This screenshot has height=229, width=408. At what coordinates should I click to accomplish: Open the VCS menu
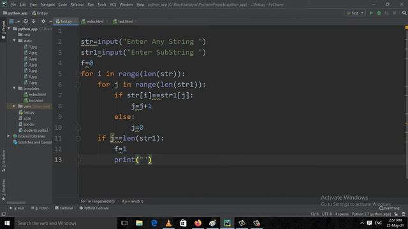(x=113, y=4)
